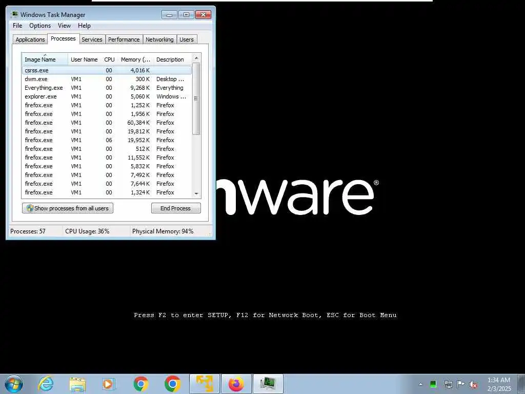Sort by Memory column header
This screenshot has height=394, width=525.
135,60
